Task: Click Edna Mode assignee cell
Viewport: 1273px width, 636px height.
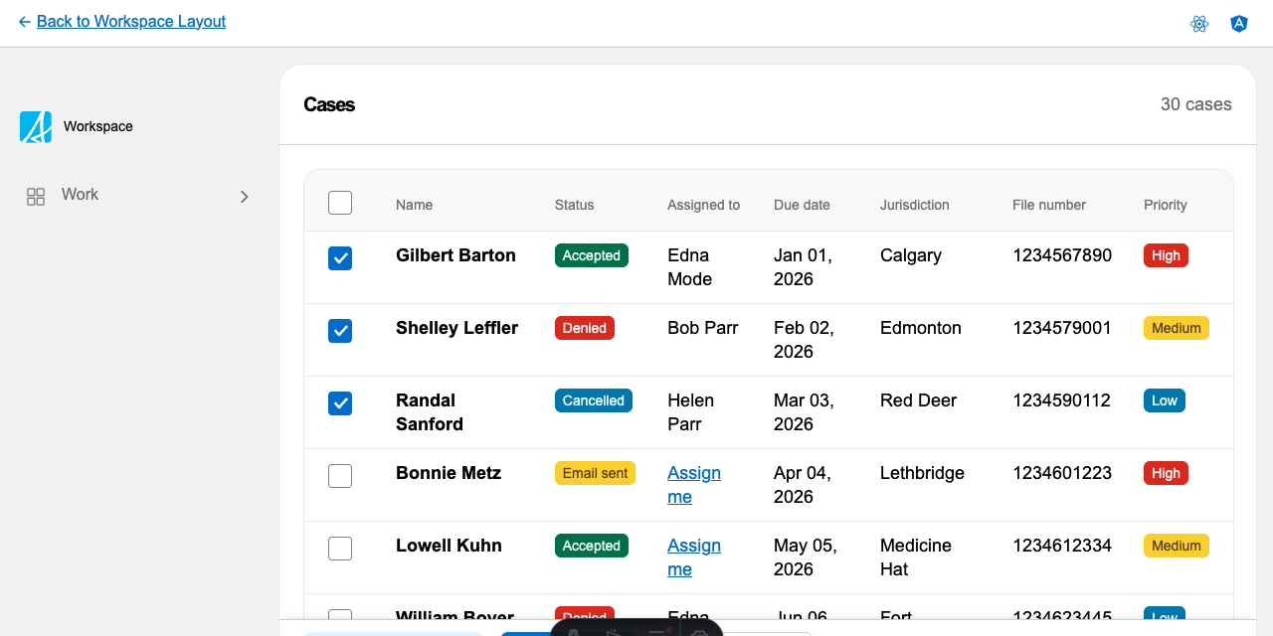Action: click(x=690, y=267)
